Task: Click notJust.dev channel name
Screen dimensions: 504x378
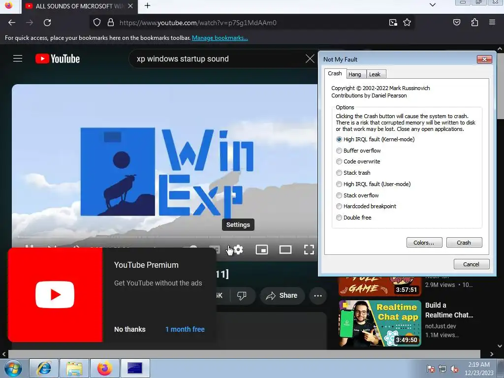Action: click(441, 326)
